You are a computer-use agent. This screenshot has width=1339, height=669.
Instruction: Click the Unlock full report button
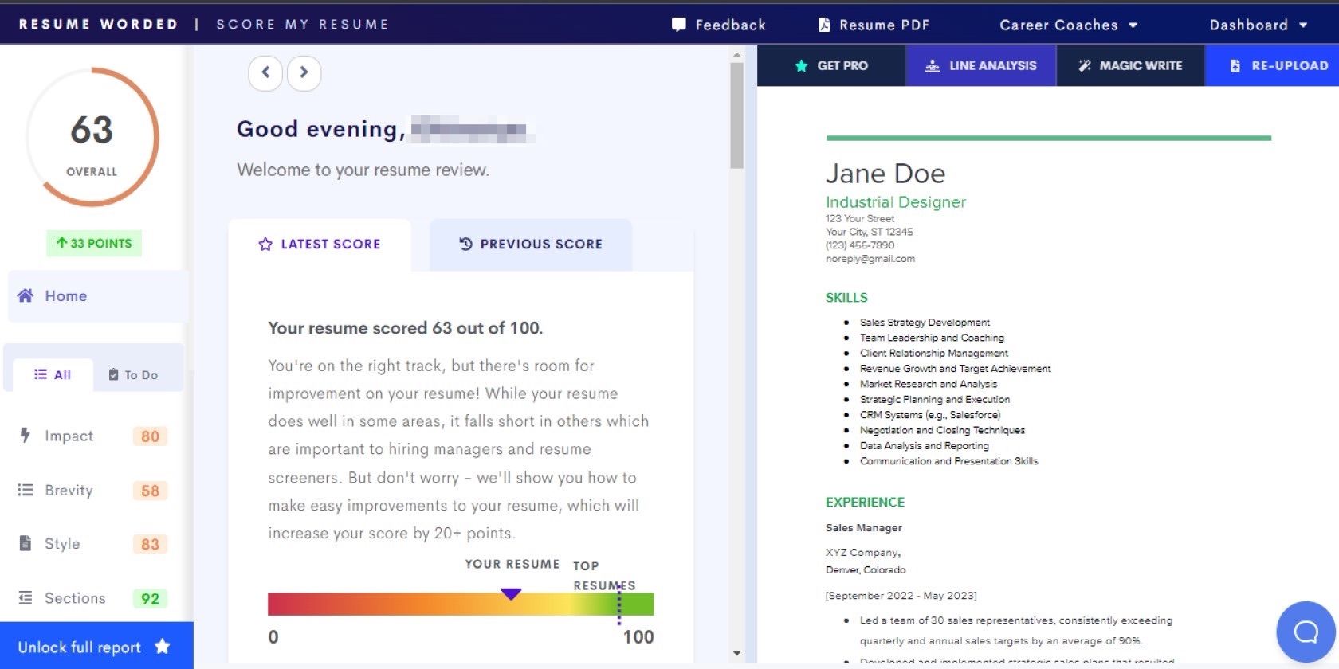(94, 647)
